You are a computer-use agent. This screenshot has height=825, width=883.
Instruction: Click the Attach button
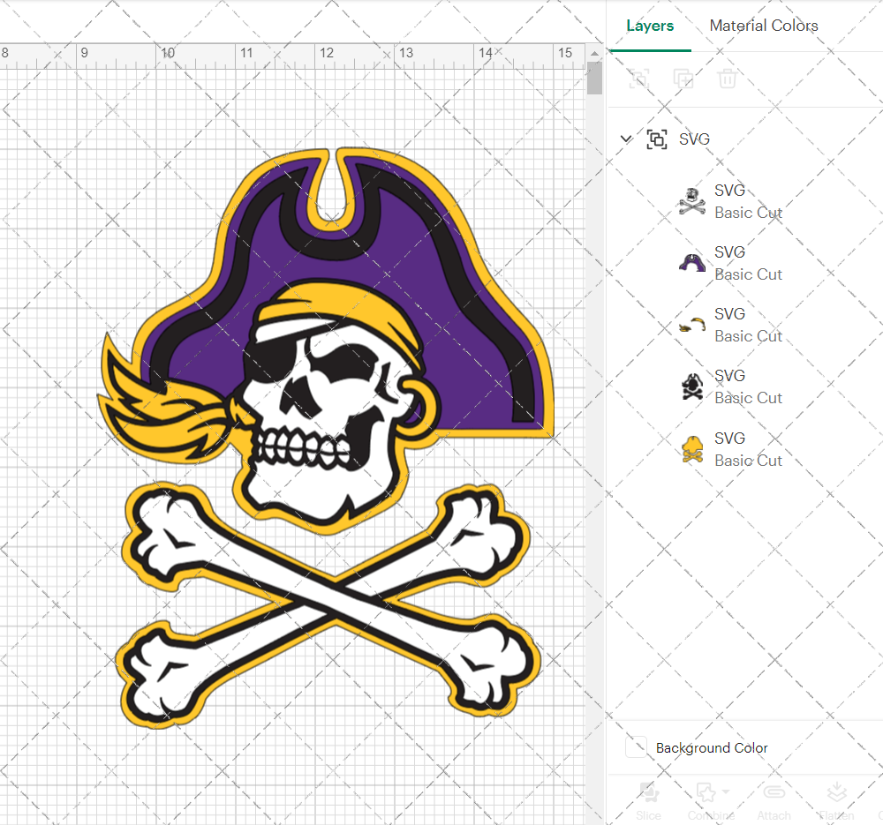click(x=774, y=801)
